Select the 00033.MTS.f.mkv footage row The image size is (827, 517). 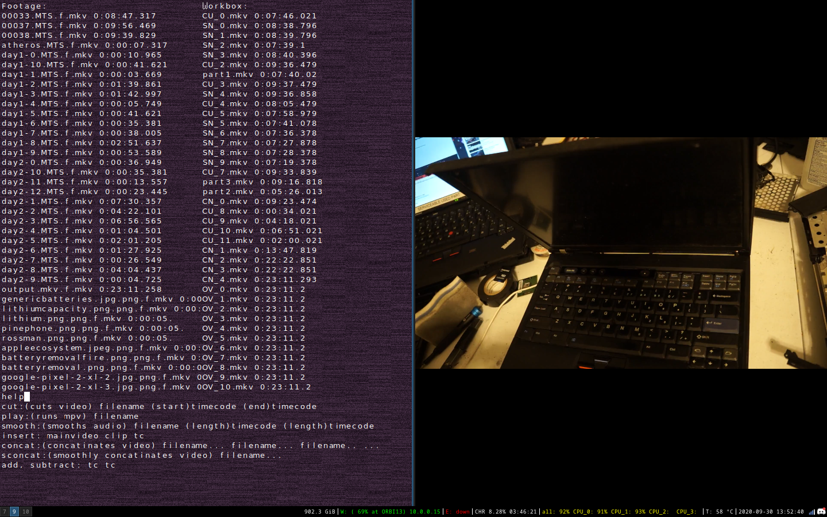[79, 16]
